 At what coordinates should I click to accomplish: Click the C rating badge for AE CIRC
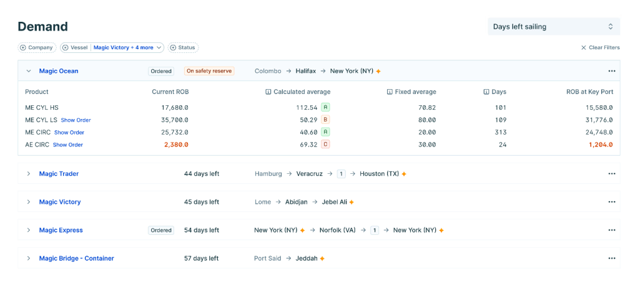(325, 145)
